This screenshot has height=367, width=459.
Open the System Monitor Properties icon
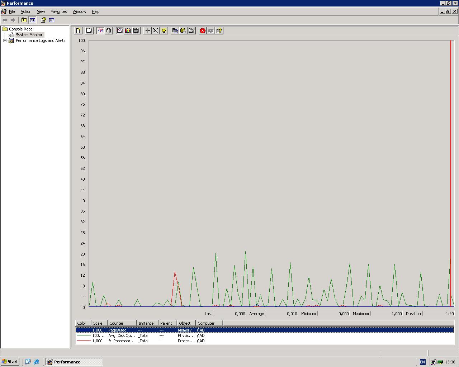click(x=191, y=30)
